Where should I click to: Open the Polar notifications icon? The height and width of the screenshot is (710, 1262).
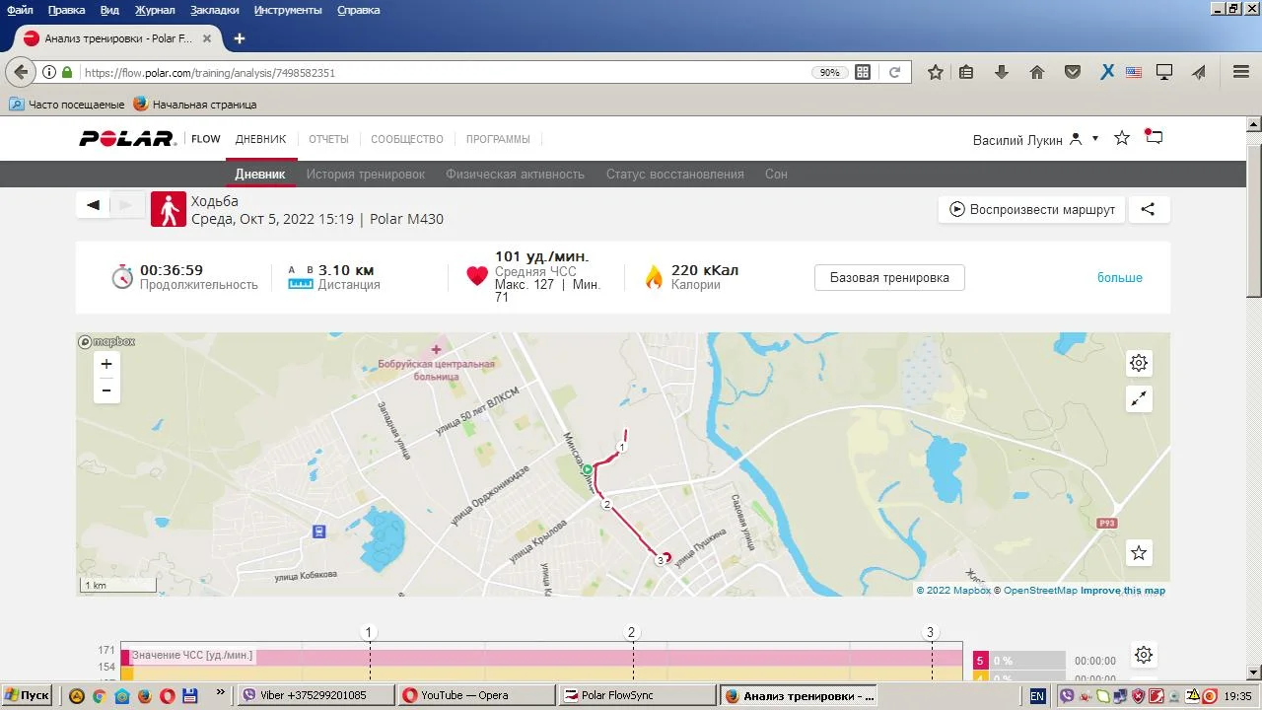(1154, 137)
